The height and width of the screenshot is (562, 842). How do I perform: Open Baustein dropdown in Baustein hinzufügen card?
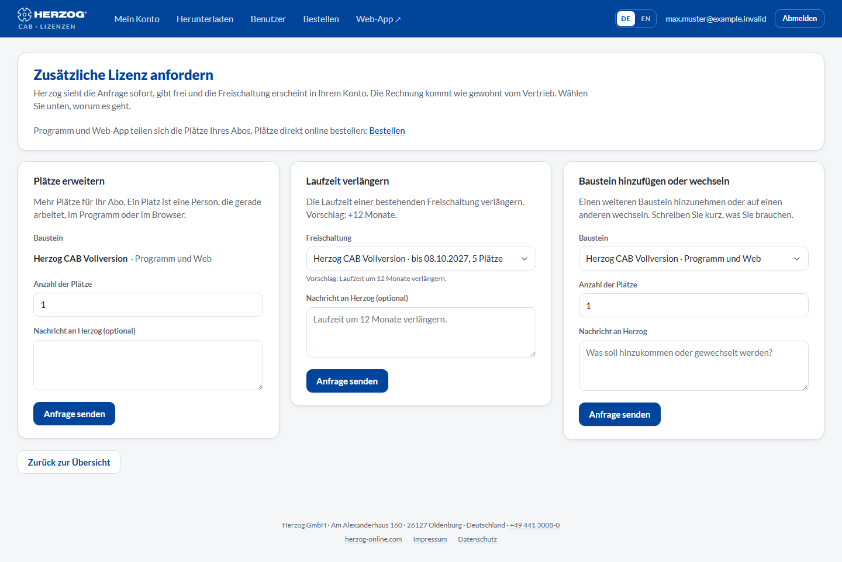(x=693, y=259)
